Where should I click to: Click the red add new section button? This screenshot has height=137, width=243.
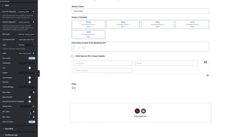pyautogui.click(x=137, y=111)
